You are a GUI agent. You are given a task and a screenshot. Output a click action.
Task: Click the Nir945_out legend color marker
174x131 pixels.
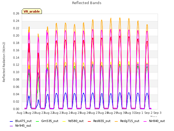coord(11,126)
